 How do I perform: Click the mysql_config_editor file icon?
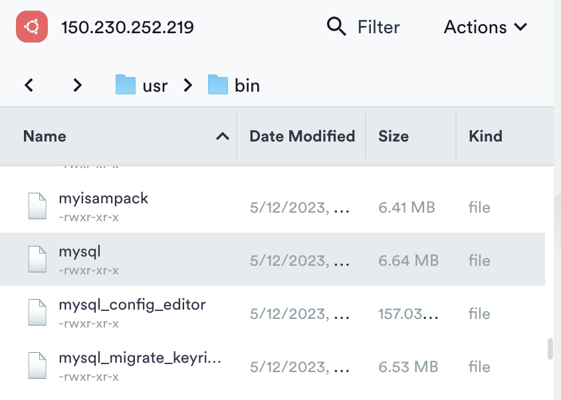tap(37, 312)
